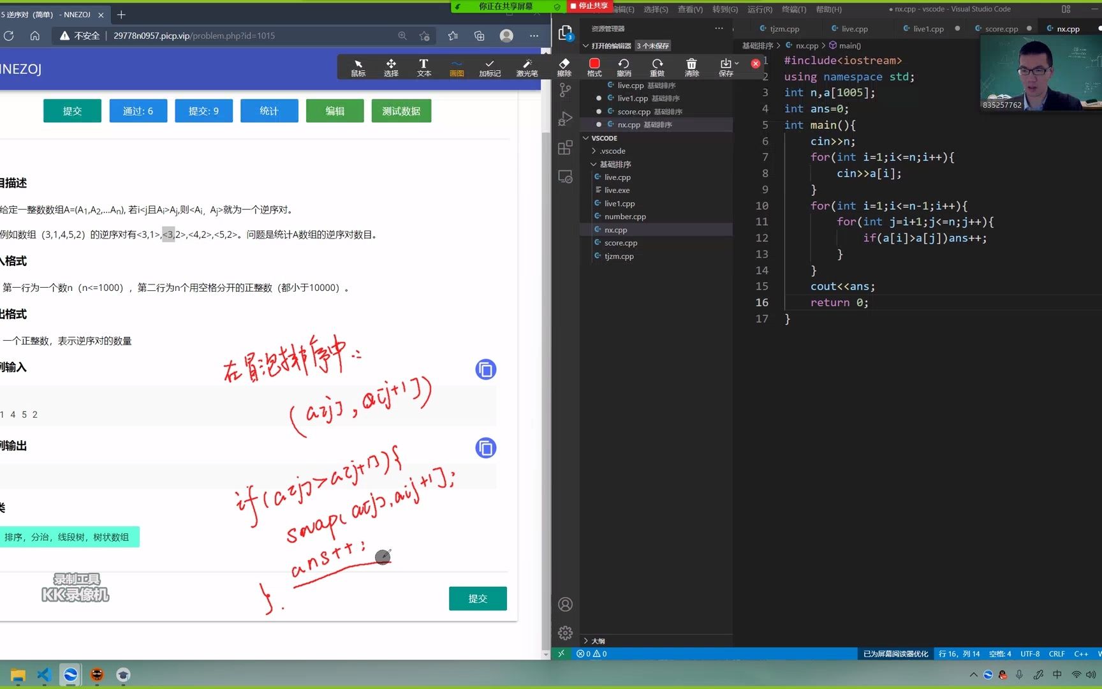The width and height of the screenshot is (1102, 689).
Task: Open browser collections icon
Action: pyautogui.click(x=480, y=36)
